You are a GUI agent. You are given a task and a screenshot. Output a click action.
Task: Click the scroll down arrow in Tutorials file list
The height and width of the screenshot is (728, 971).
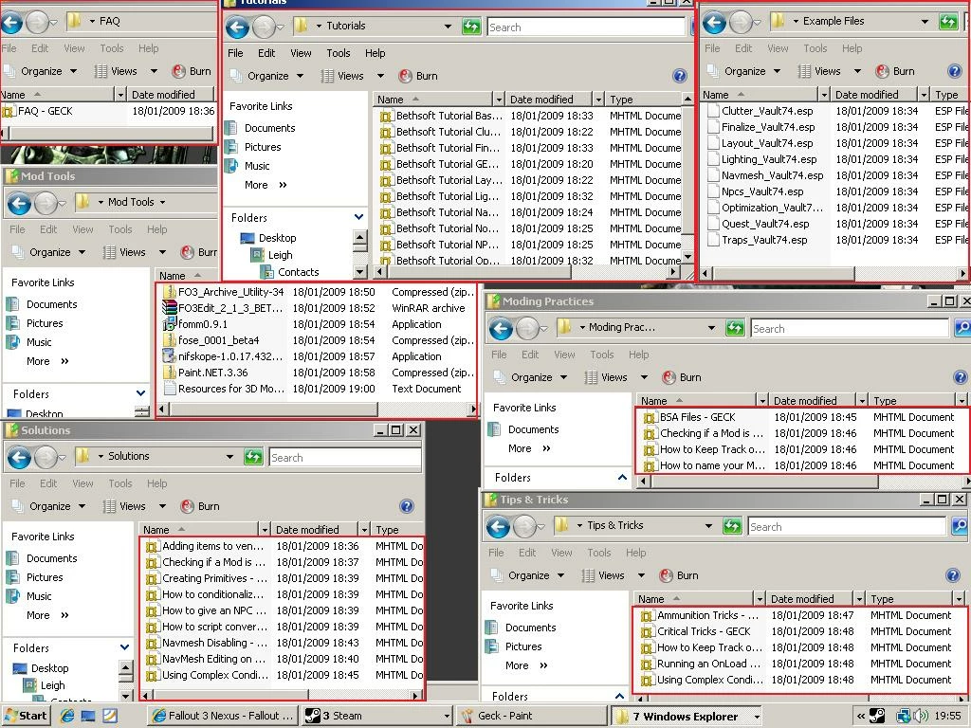(687, 256)
